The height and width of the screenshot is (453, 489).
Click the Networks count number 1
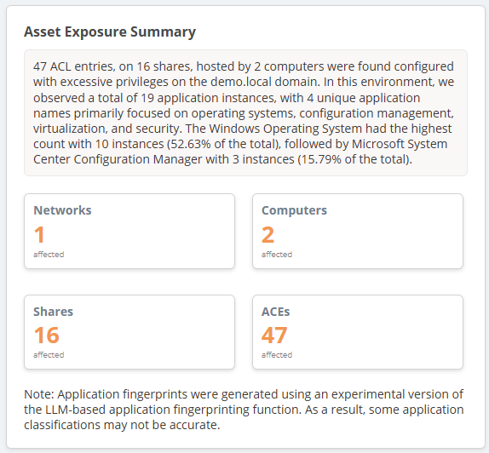click(x=39, y=235)
